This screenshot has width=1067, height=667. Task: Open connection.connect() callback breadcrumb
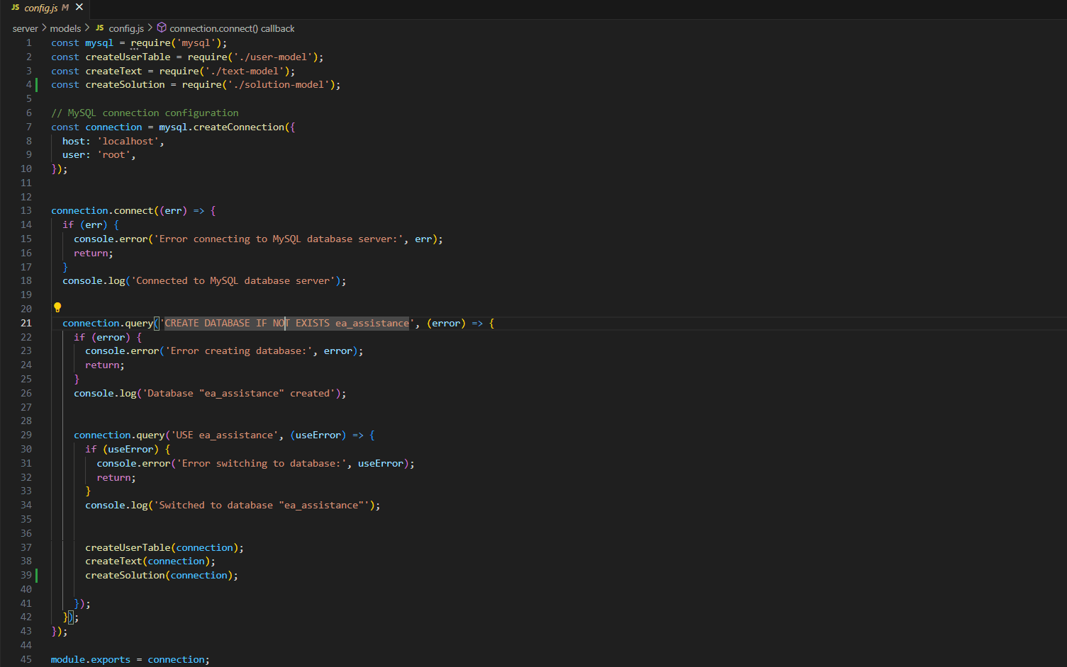[x=232, y=28]
